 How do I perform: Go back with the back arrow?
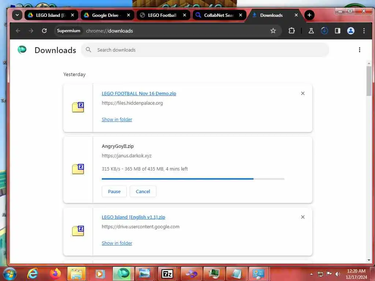(x=18, y=31)
